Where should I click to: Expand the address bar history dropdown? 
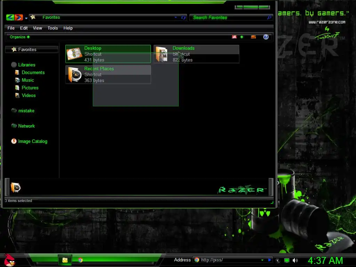(x=176, y=17)
